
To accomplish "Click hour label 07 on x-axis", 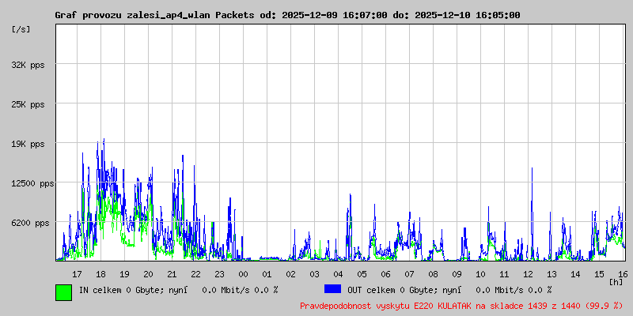I will (x=409, y=274).
